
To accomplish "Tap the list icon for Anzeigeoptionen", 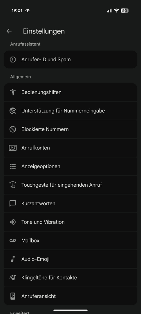I will (x=13, y=166).
